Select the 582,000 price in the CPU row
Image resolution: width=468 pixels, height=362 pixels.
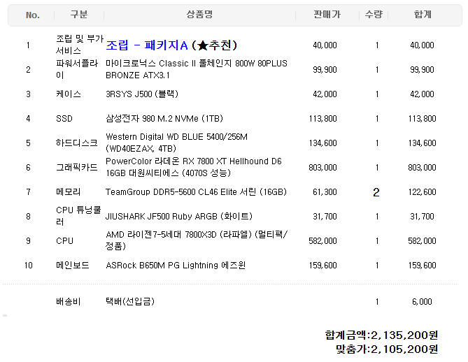click(322, 240)
